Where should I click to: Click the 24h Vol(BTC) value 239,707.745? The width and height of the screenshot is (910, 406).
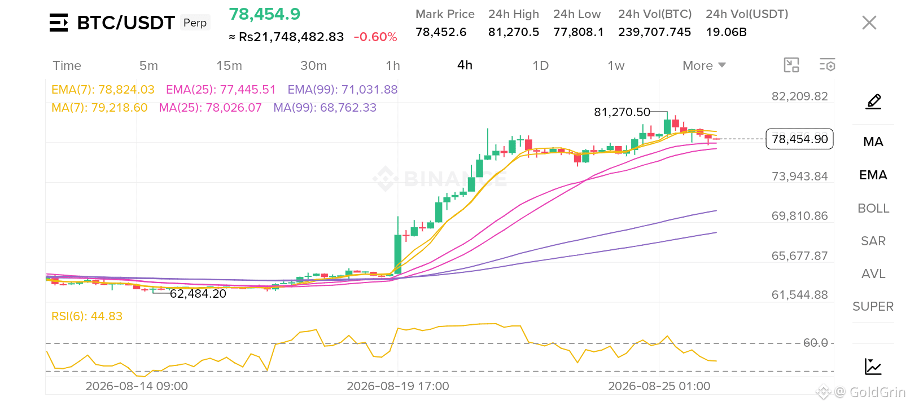pos(655,32)
